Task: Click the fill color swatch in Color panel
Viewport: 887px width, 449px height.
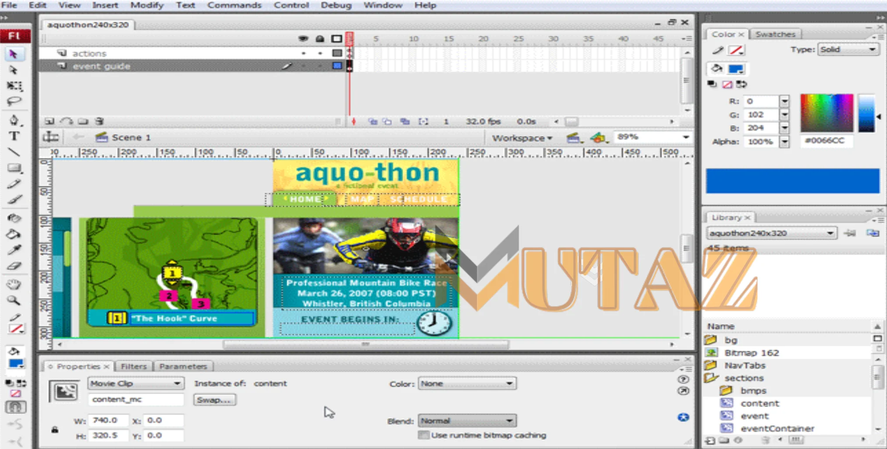Action: [x=735, y=69]
